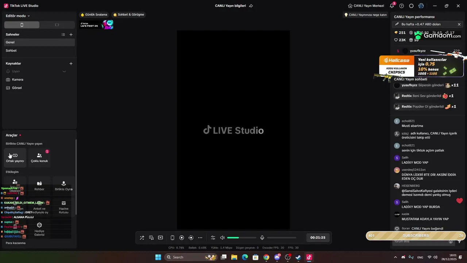Mute the speaker output
Viewport: 467px width, 263px height.
point(222,238)
